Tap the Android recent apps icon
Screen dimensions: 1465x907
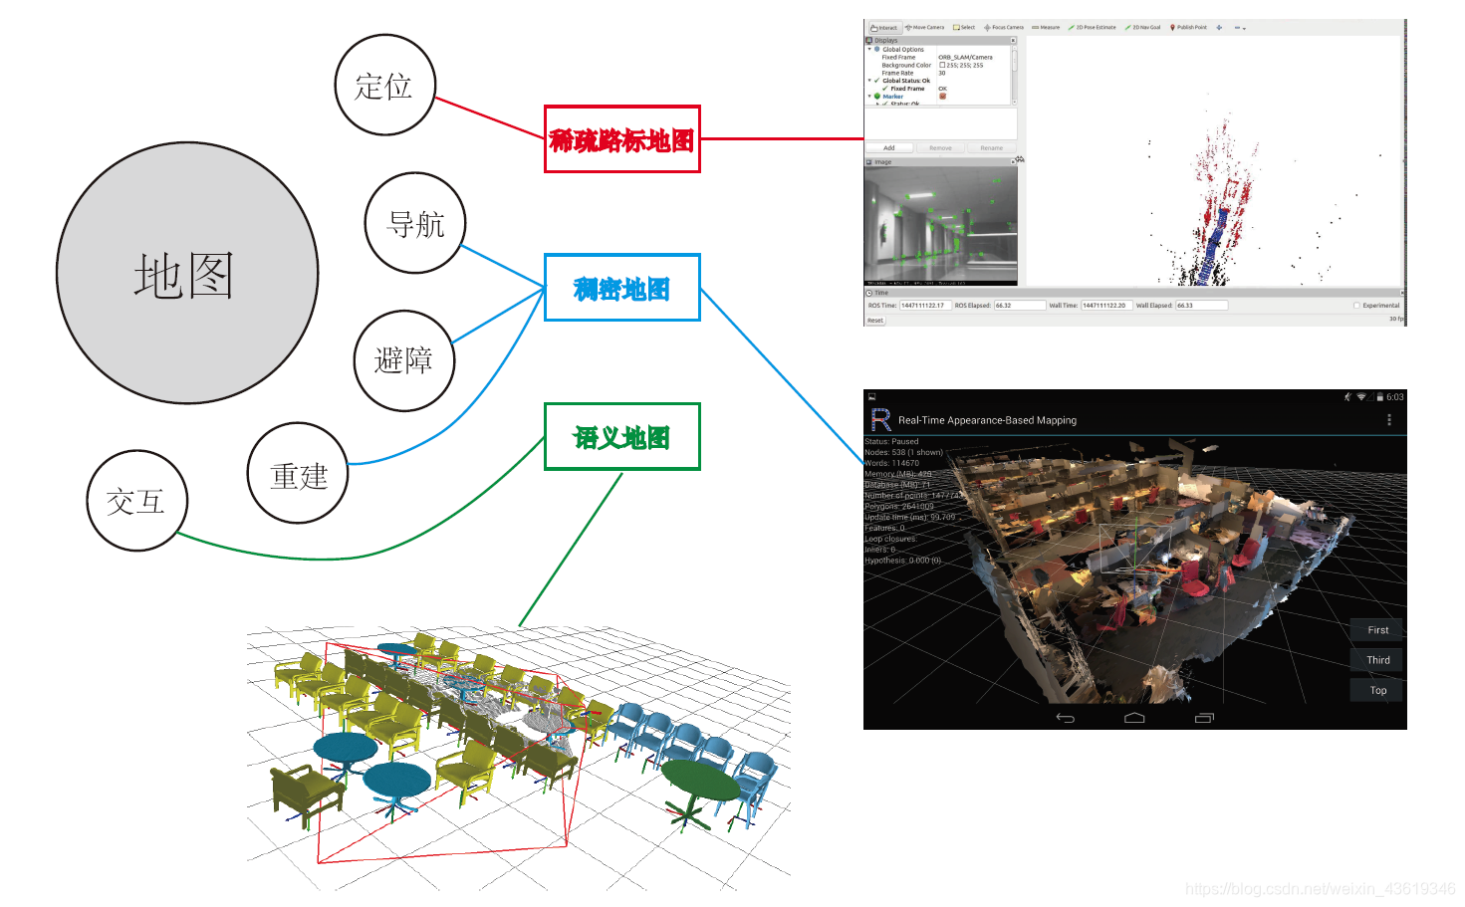click(1204, 718)
